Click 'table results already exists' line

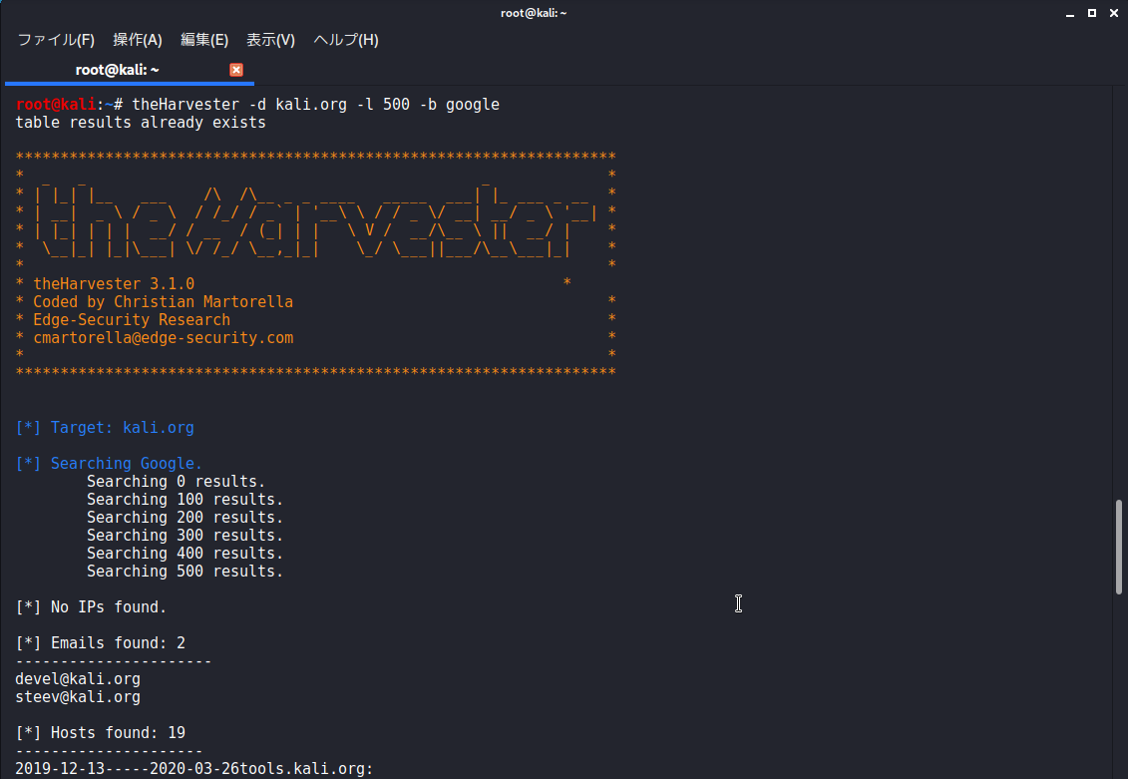141,123
